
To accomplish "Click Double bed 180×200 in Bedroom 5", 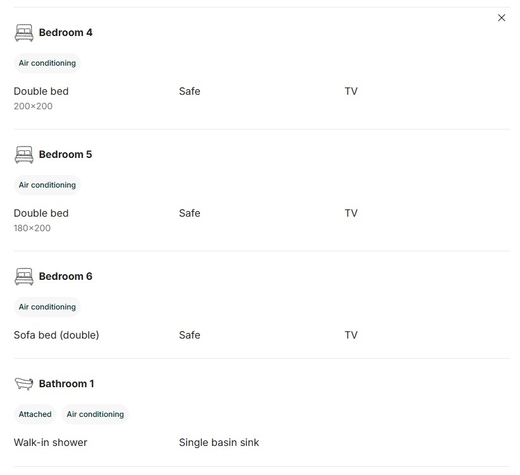I will coord(41,220).
